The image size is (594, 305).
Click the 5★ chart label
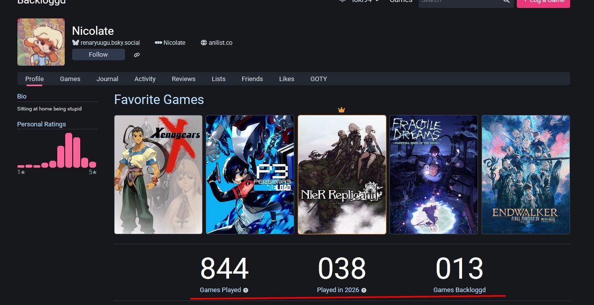point(93,172)
